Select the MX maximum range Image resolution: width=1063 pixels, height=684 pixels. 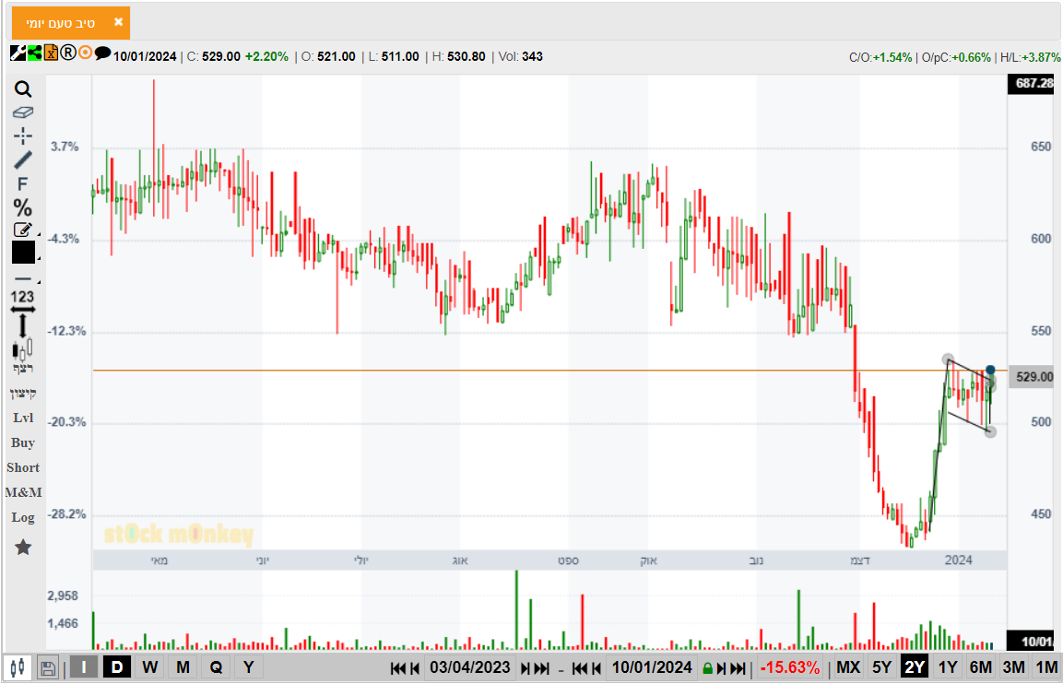point(848,667)
